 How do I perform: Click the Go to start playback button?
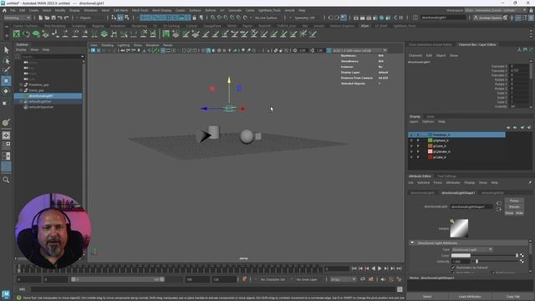pos(354,268)
